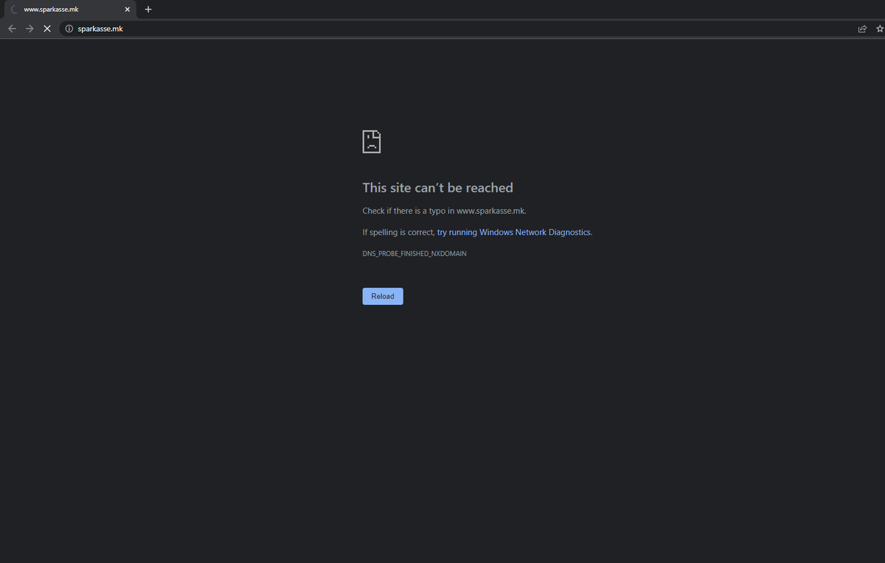The image size is (885, 563).
Task: Select the www.sparkasse.mk tab
Action: click(x=69, y=10)
